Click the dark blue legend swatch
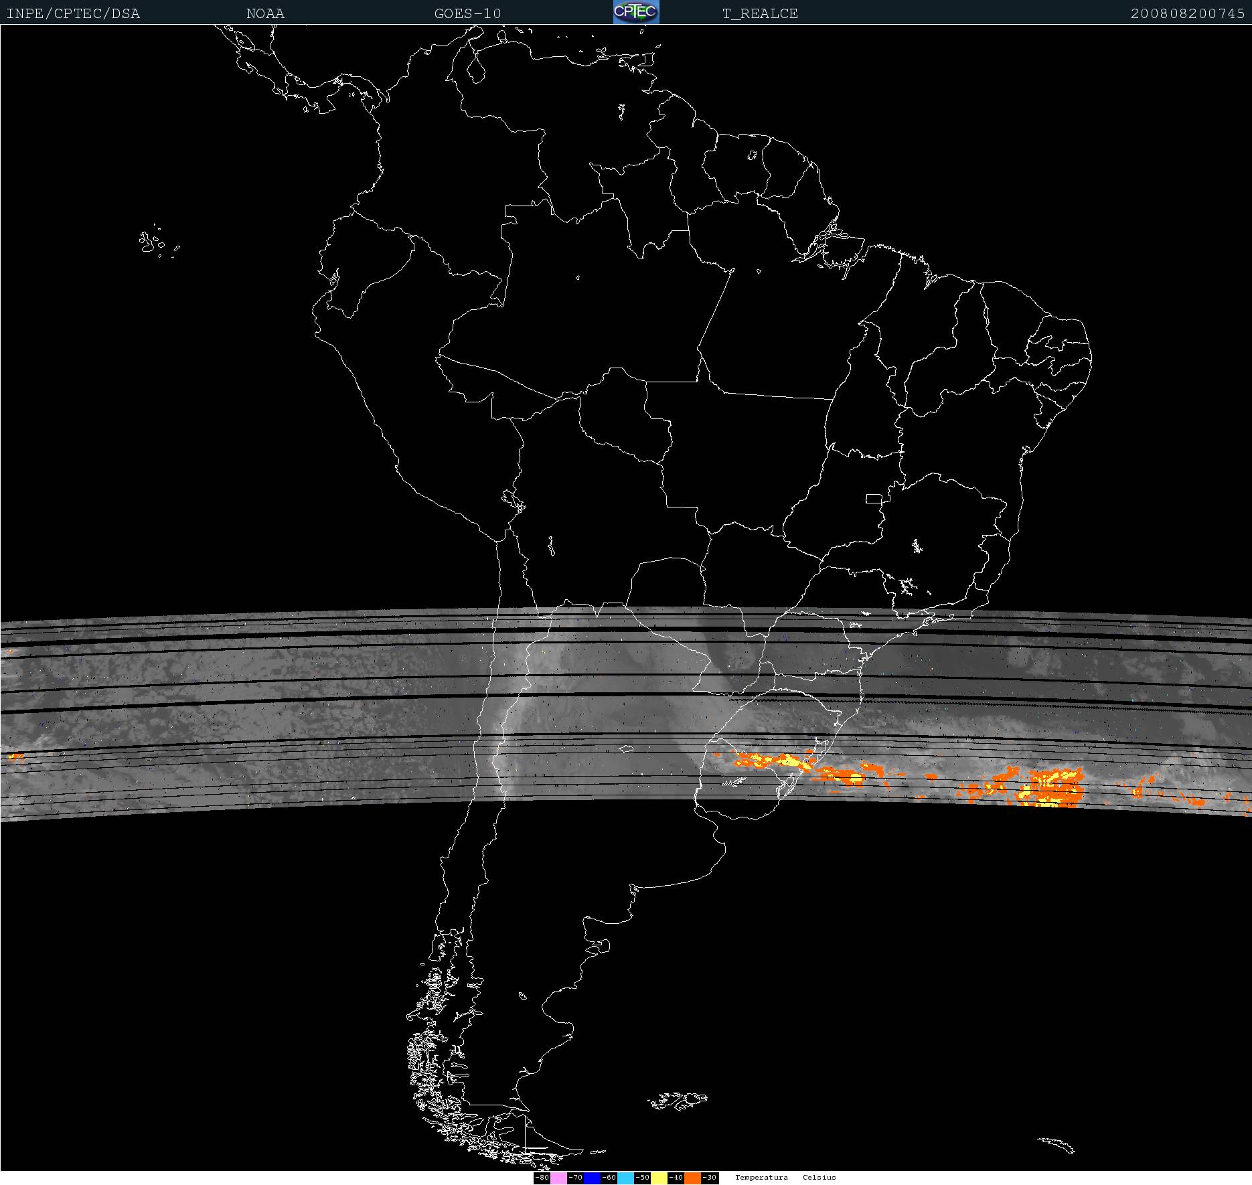Viewport: 1252px width, 1185px height. coord(592,1178)
